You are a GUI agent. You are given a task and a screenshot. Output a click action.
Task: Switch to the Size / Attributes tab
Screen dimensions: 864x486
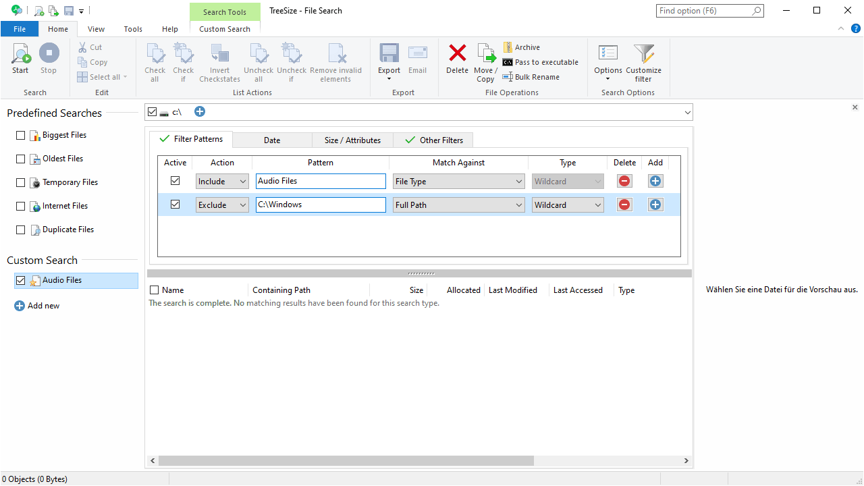(352, 140)
